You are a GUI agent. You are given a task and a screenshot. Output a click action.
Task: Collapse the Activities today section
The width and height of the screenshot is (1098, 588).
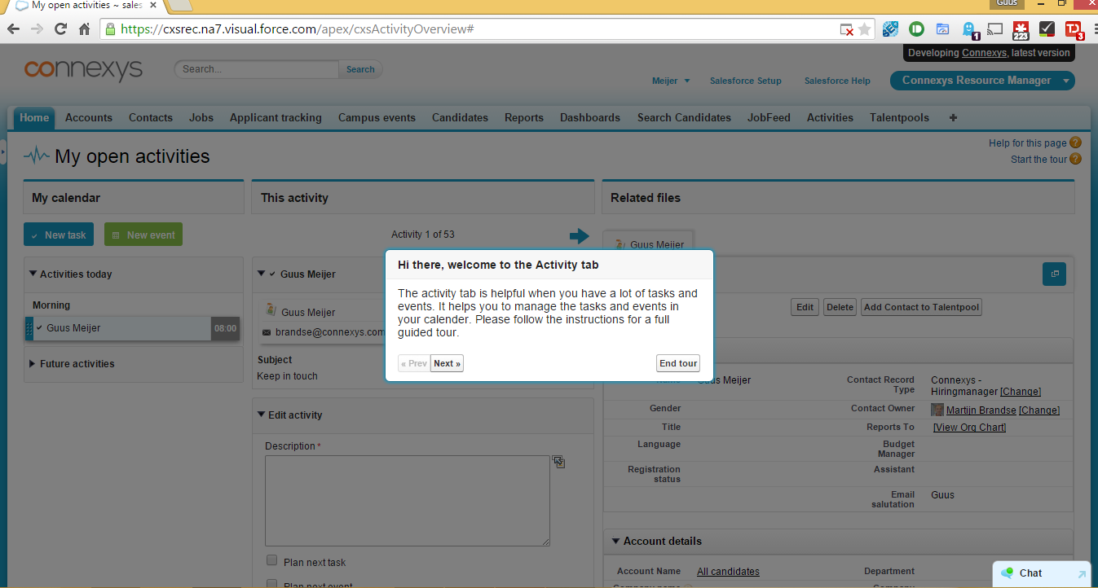33,274
